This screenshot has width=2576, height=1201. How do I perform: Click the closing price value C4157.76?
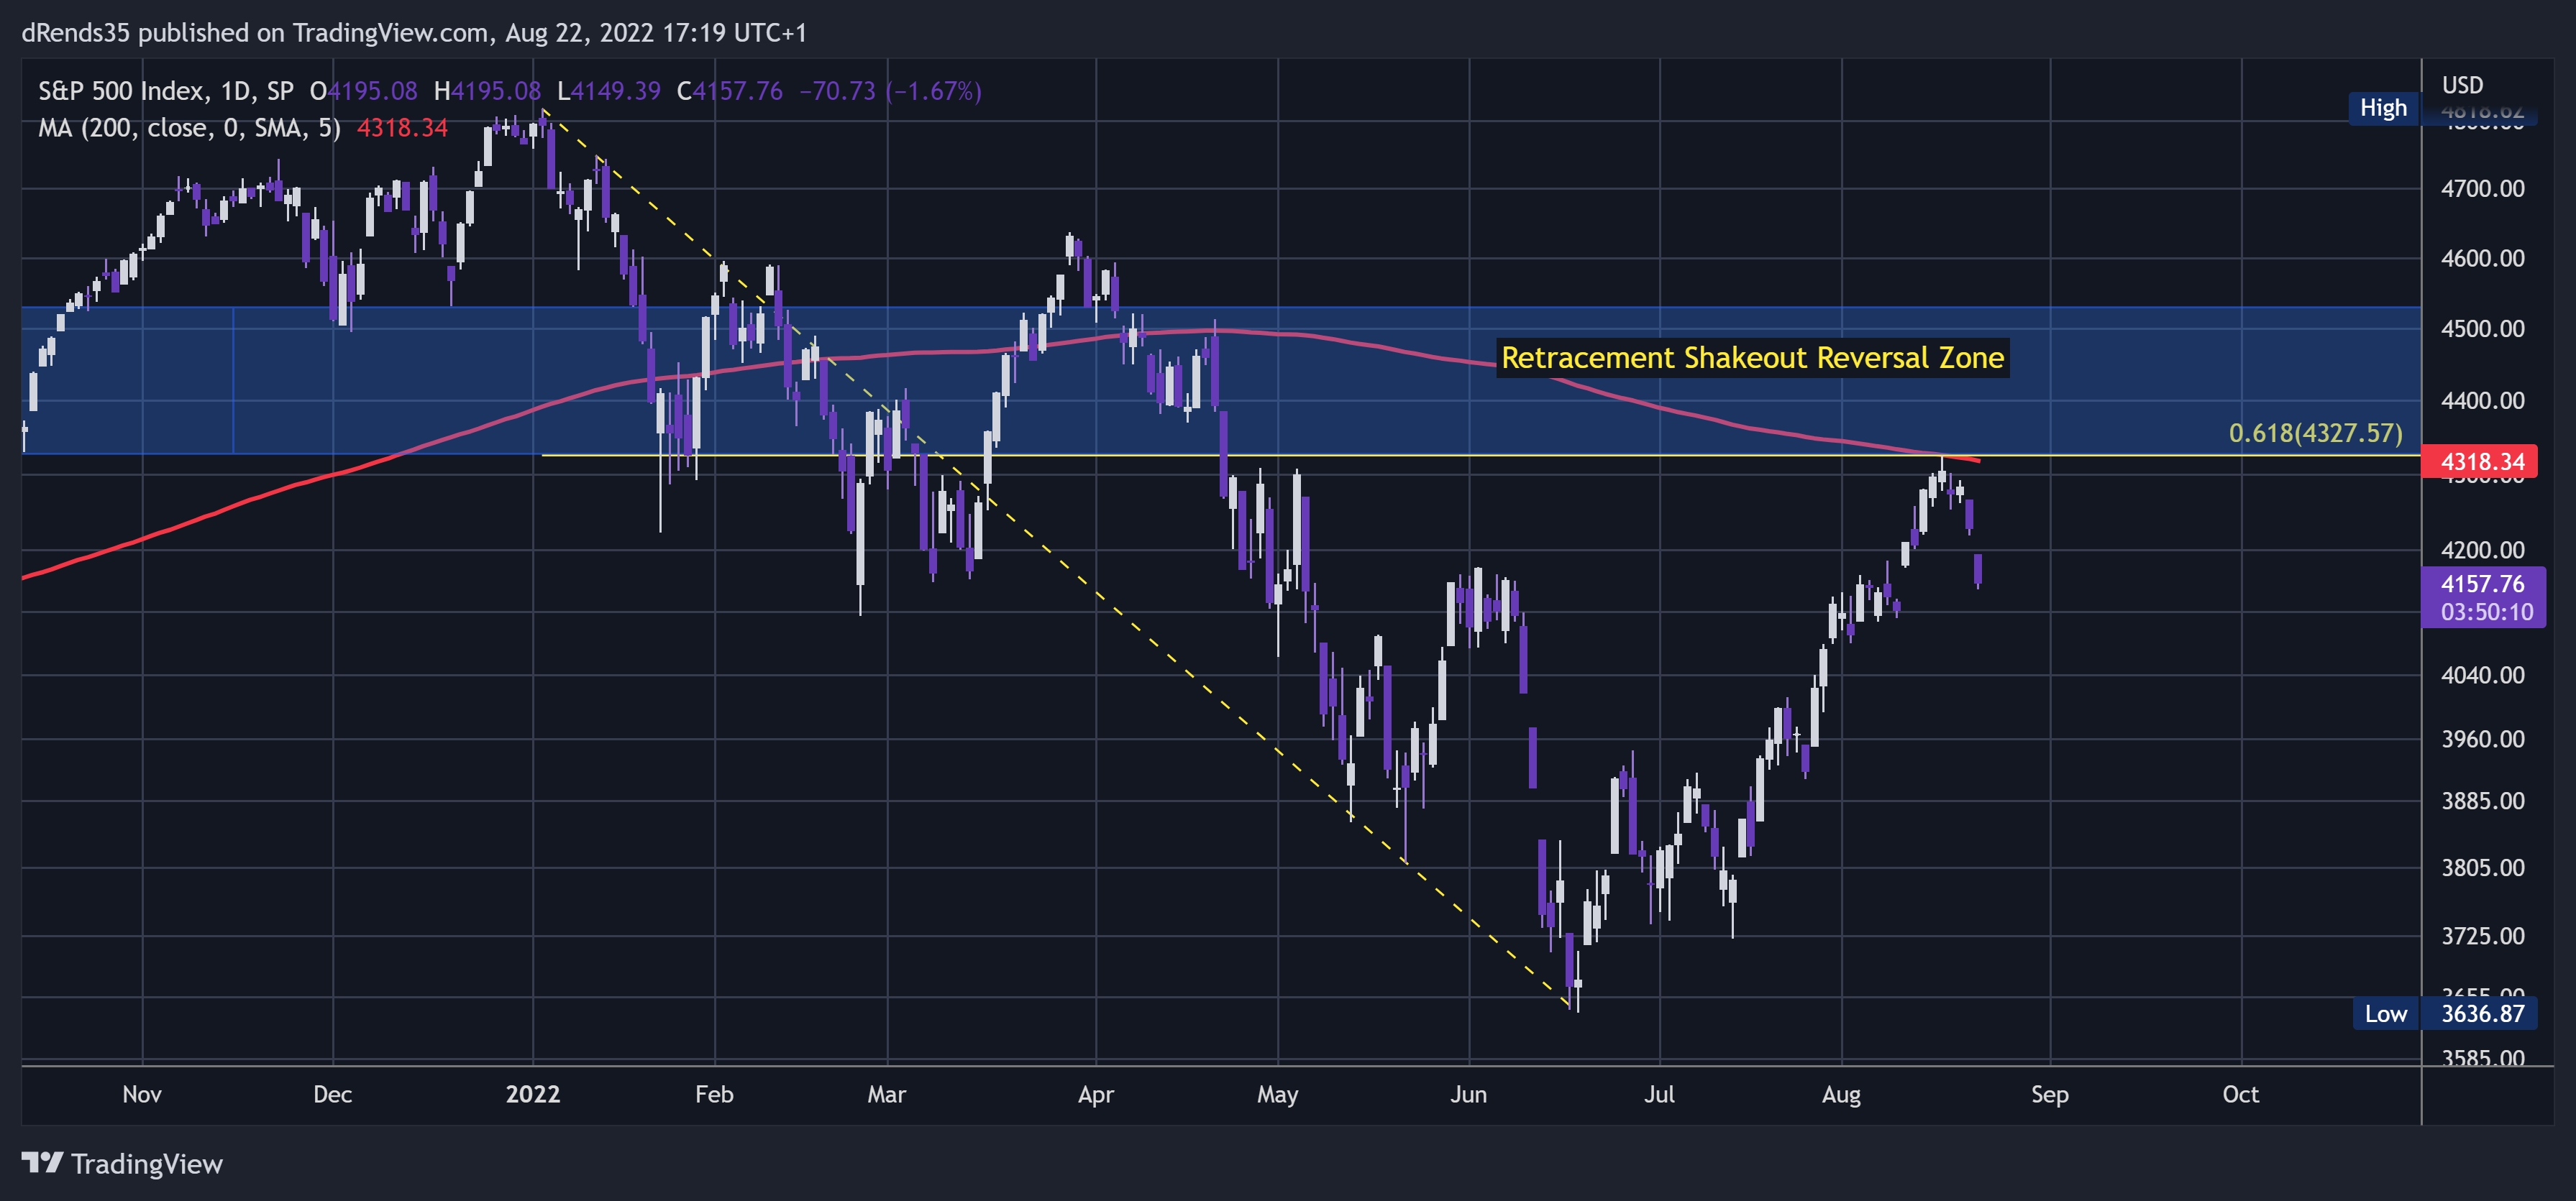[730, 91]
